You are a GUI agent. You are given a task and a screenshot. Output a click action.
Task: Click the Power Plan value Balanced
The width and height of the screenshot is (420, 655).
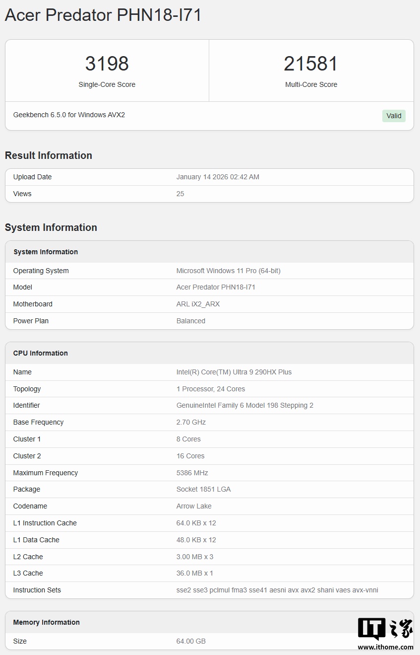(190, 321)
